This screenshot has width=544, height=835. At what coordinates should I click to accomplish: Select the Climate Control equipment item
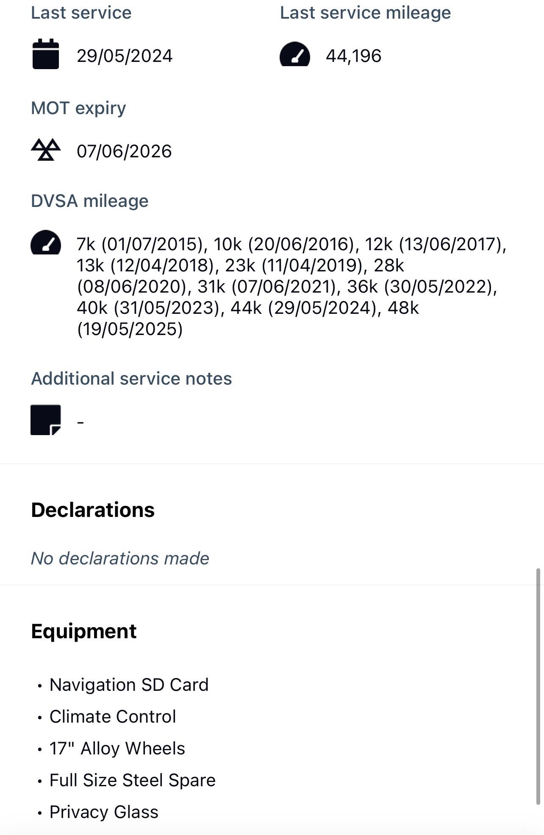(x=113, y=717)
